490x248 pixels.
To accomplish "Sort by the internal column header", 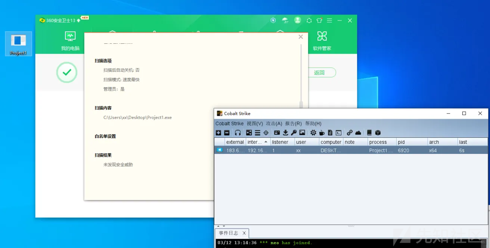I will click(x=258, y=142).
